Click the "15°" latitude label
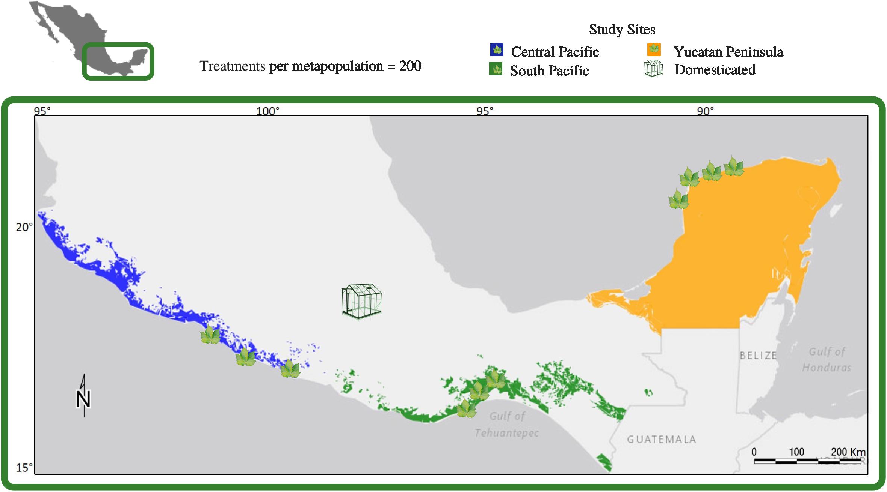 tap(24, 468)
